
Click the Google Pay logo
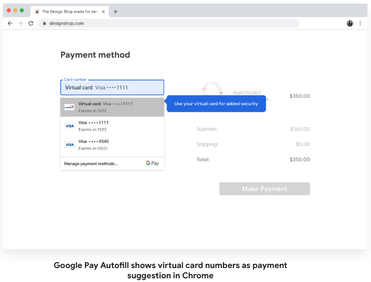[152, 163]
